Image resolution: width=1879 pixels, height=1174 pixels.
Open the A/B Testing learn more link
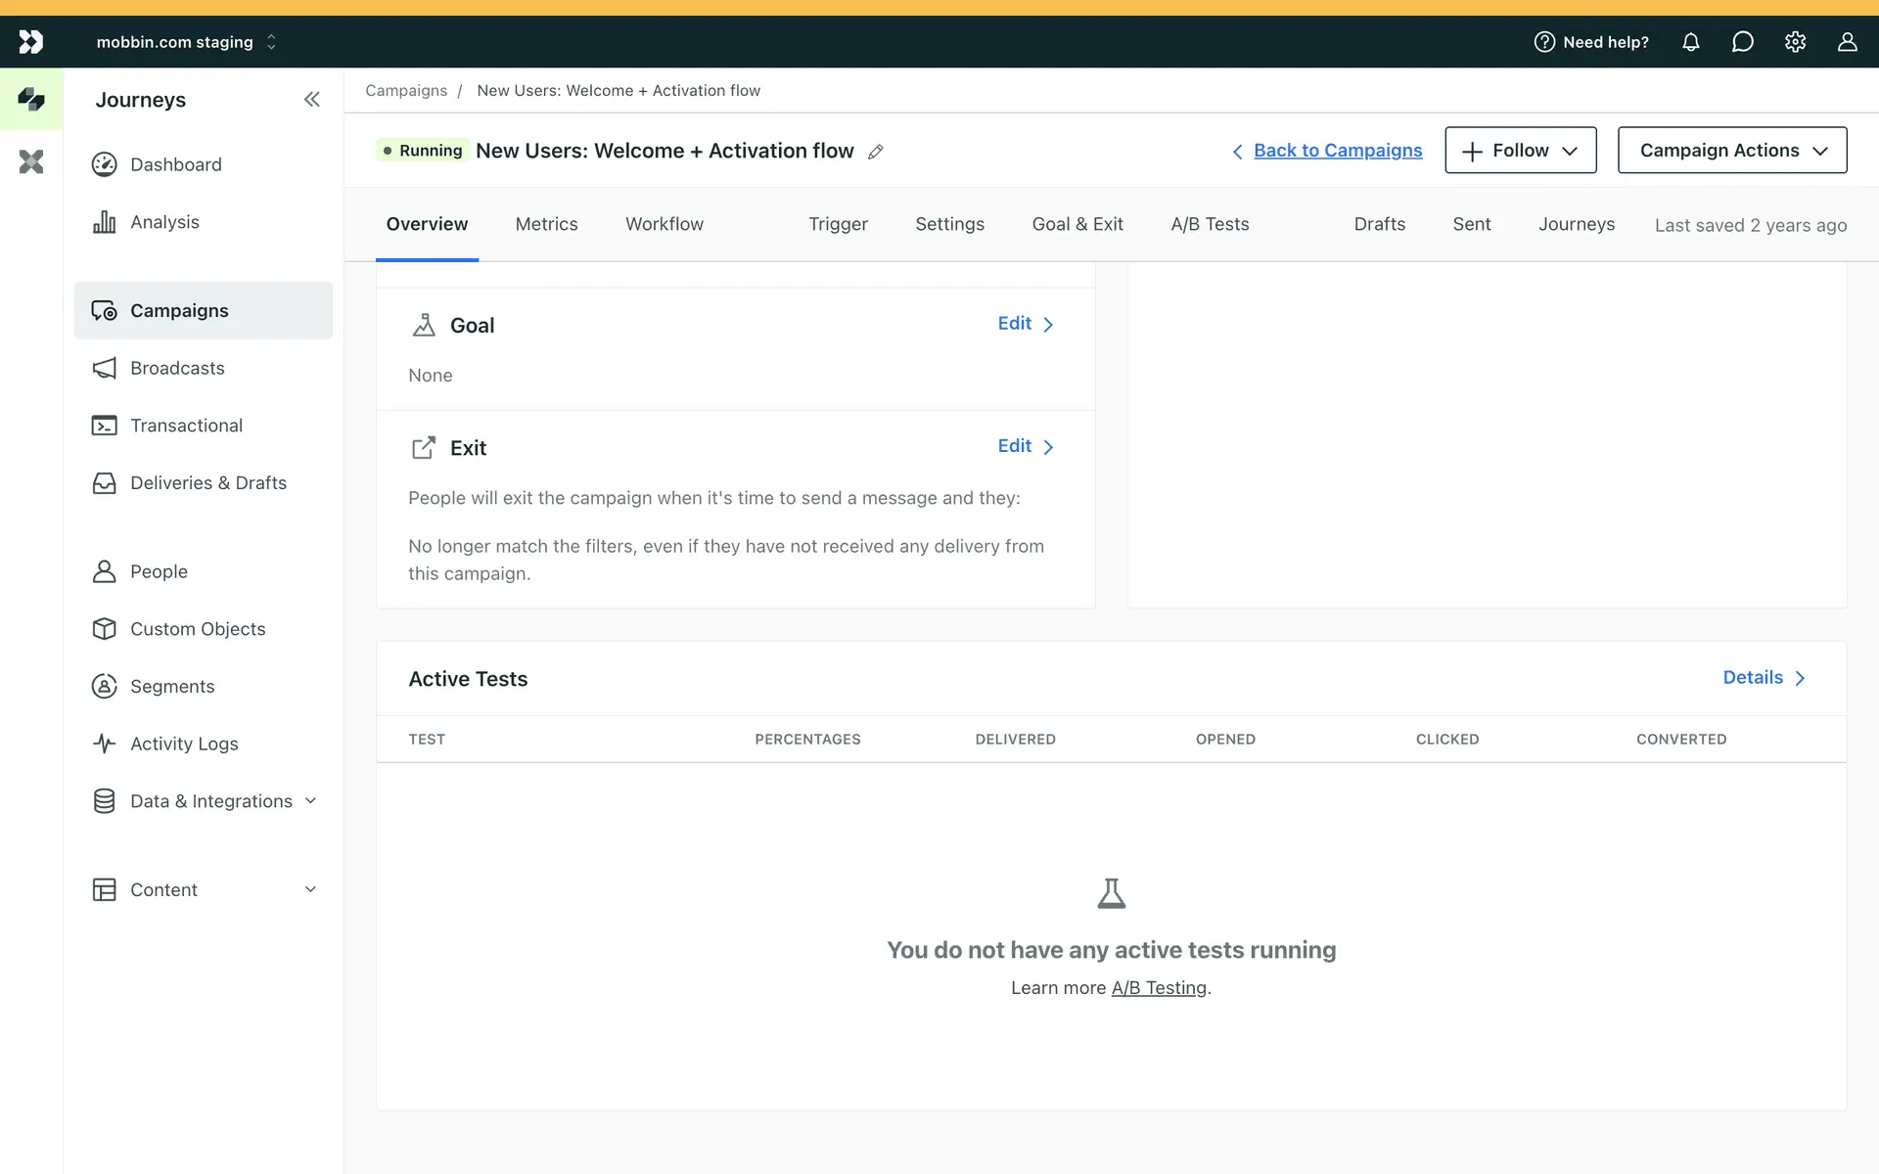1159,988
